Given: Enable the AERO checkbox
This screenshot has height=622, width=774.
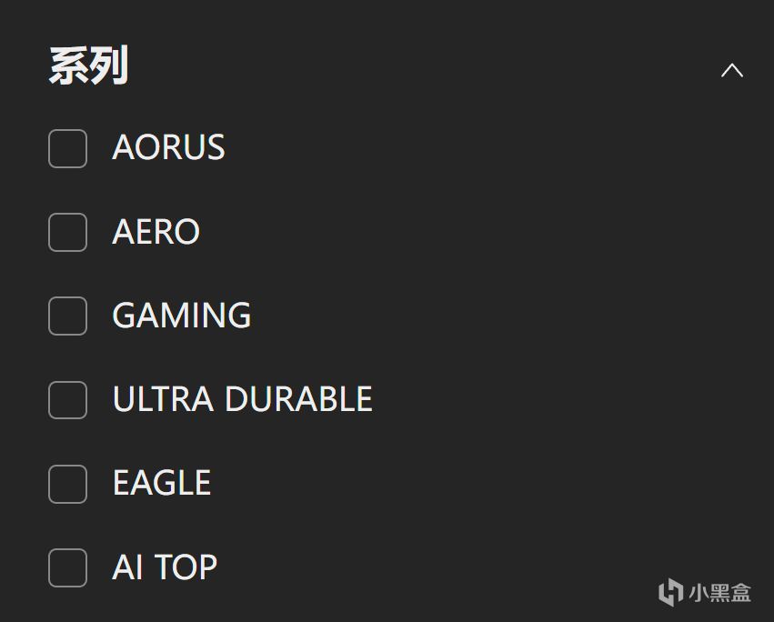Looking at the screenshot, I should point(67,232).
